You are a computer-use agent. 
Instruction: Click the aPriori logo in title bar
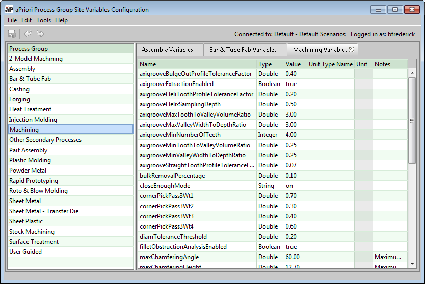[x=9, y=10]
